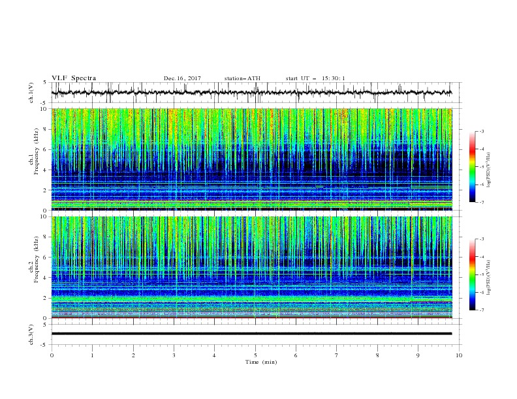
Task: Click the ch.2 colorbar log(PSD) unit label
Action: tap(489, 278)
